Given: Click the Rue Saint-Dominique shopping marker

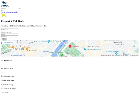Looking at the screenshot, I should pos(85,49).
